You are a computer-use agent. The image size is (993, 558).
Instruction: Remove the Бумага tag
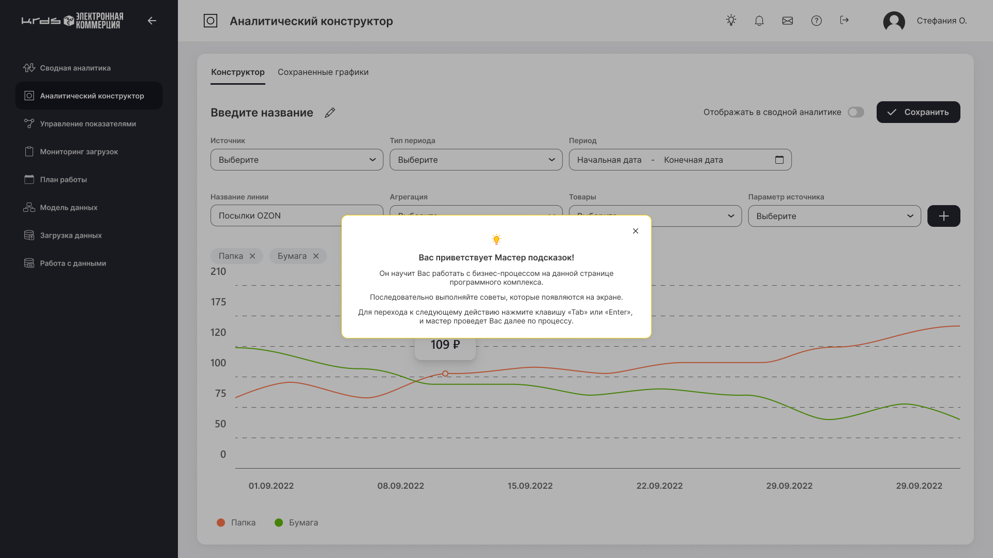pyautogui.click(x=316, y=256)
